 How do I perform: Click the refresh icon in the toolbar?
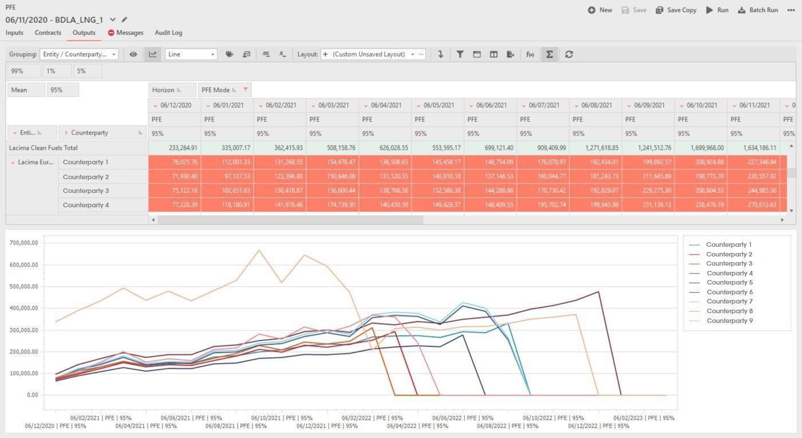coord(568,54)
